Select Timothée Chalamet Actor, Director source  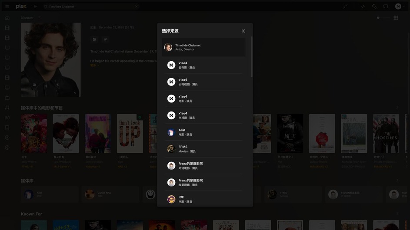pos(203,47)
